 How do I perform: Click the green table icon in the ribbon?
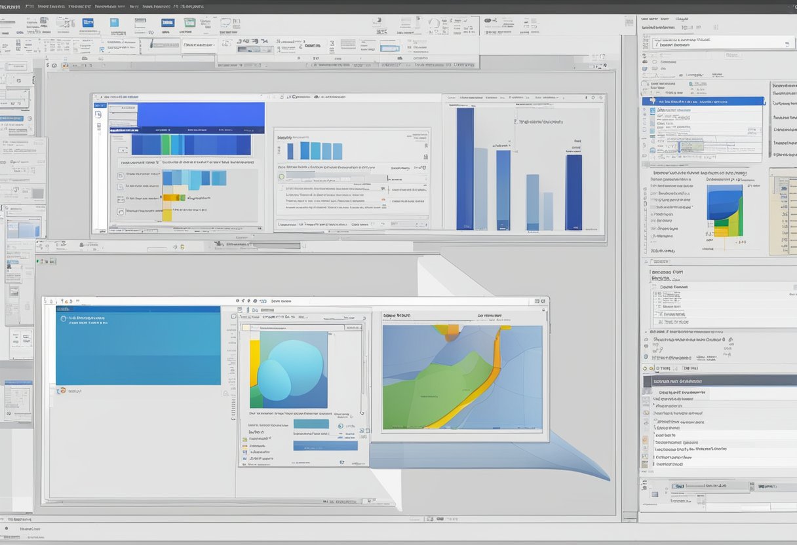tap(189, 23)
